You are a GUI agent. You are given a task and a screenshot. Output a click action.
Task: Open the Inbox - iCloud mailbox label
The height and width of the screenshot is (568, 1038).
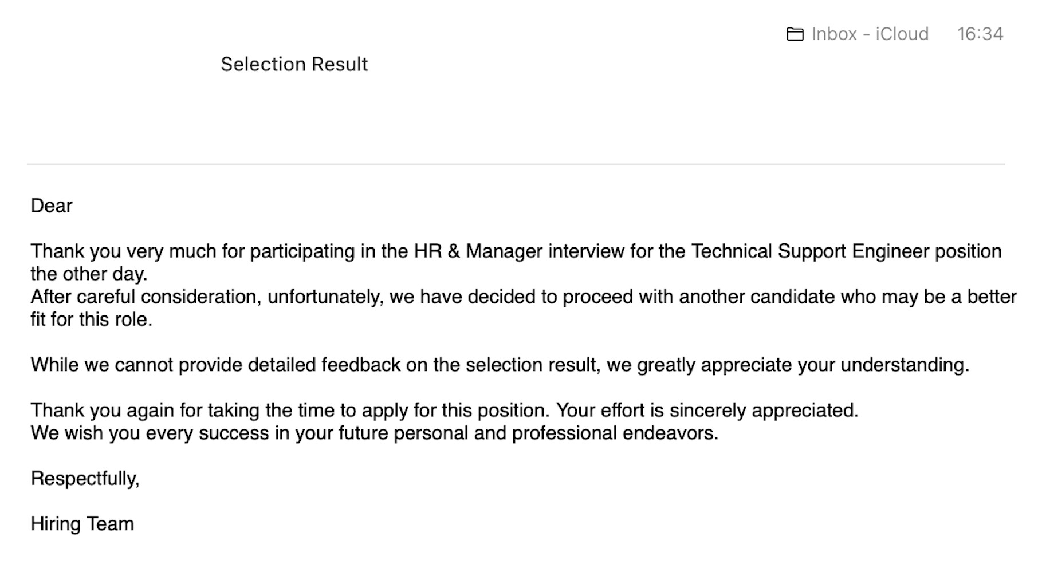coord(870,34)
